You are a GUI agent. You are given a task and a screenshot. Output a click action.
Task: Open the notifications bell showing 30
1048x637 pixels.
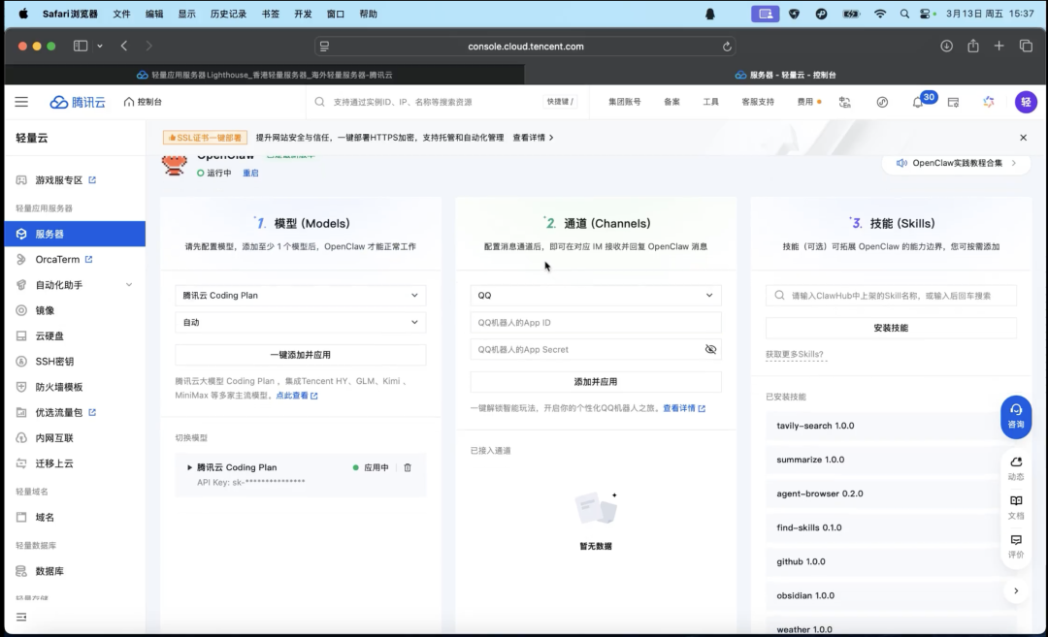click(x=916, y=101)
